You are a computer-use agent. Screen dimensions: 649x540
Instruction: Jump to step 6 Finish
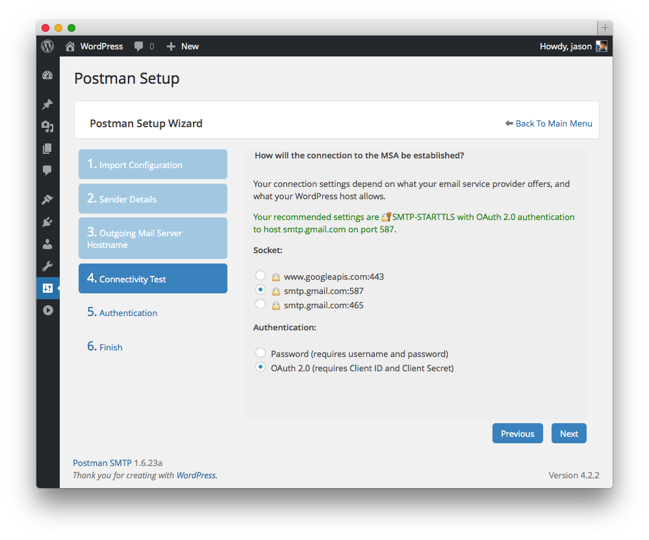click(105, 347)
